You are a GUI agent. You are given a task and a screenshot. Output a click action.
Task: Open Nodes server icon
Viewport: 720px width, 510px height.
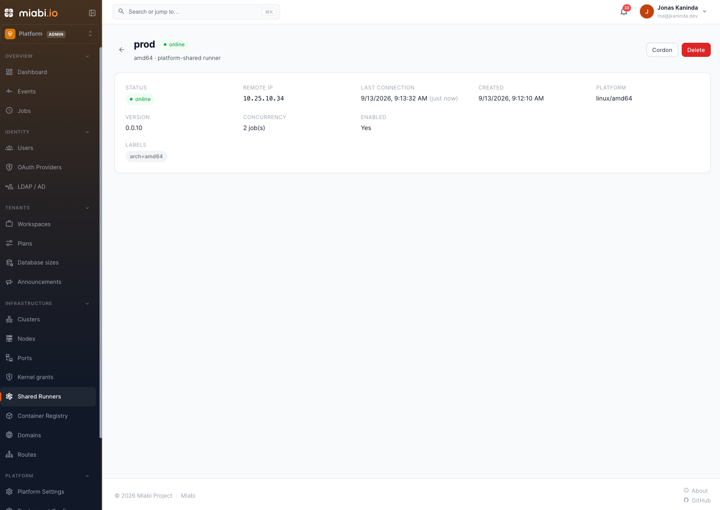tap(9, 339)
